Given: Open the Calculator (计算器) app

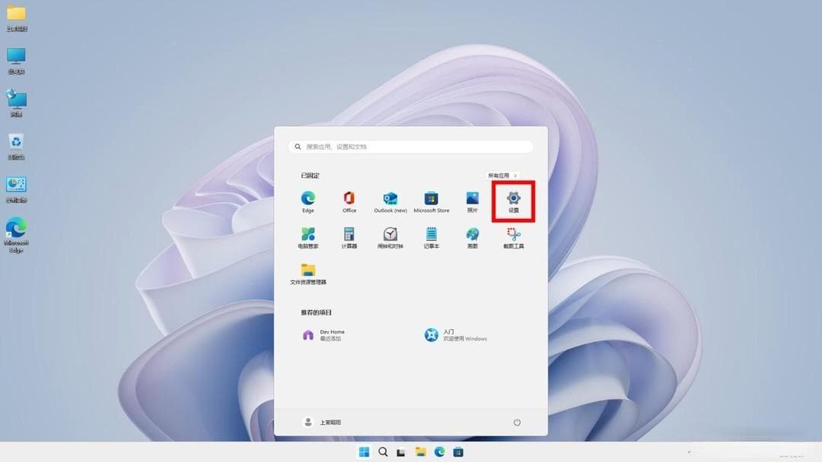Looking at the screenshot, I should click(x=349, y=238).
